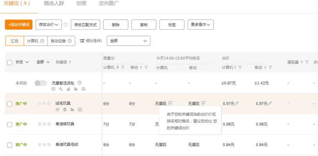Image resolution: width=318 pixels, height=156 pixels.
Task: Click rising-bars chart icon under 流量智选词包
Action: (x=68, y=89)
